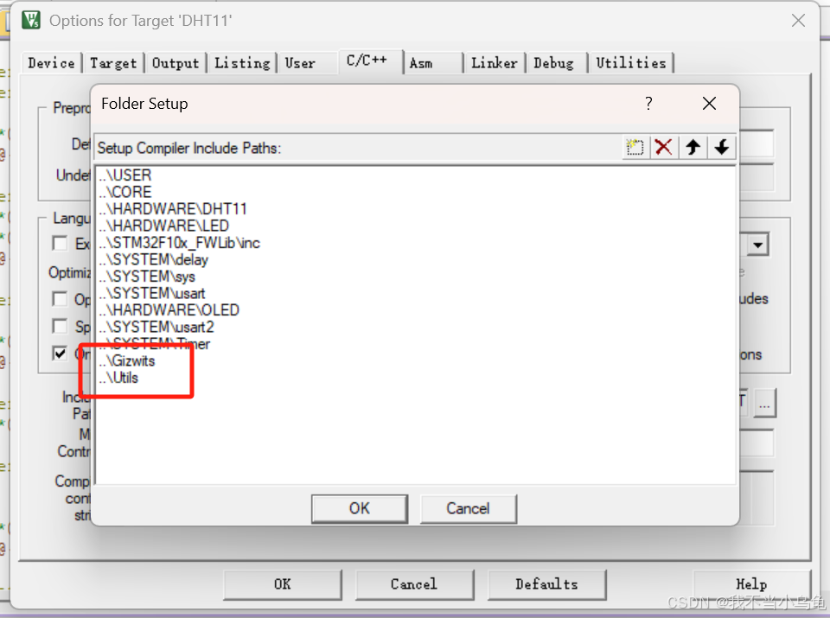
Task: Switch to the Device tab
Action: tap(51, 63)
